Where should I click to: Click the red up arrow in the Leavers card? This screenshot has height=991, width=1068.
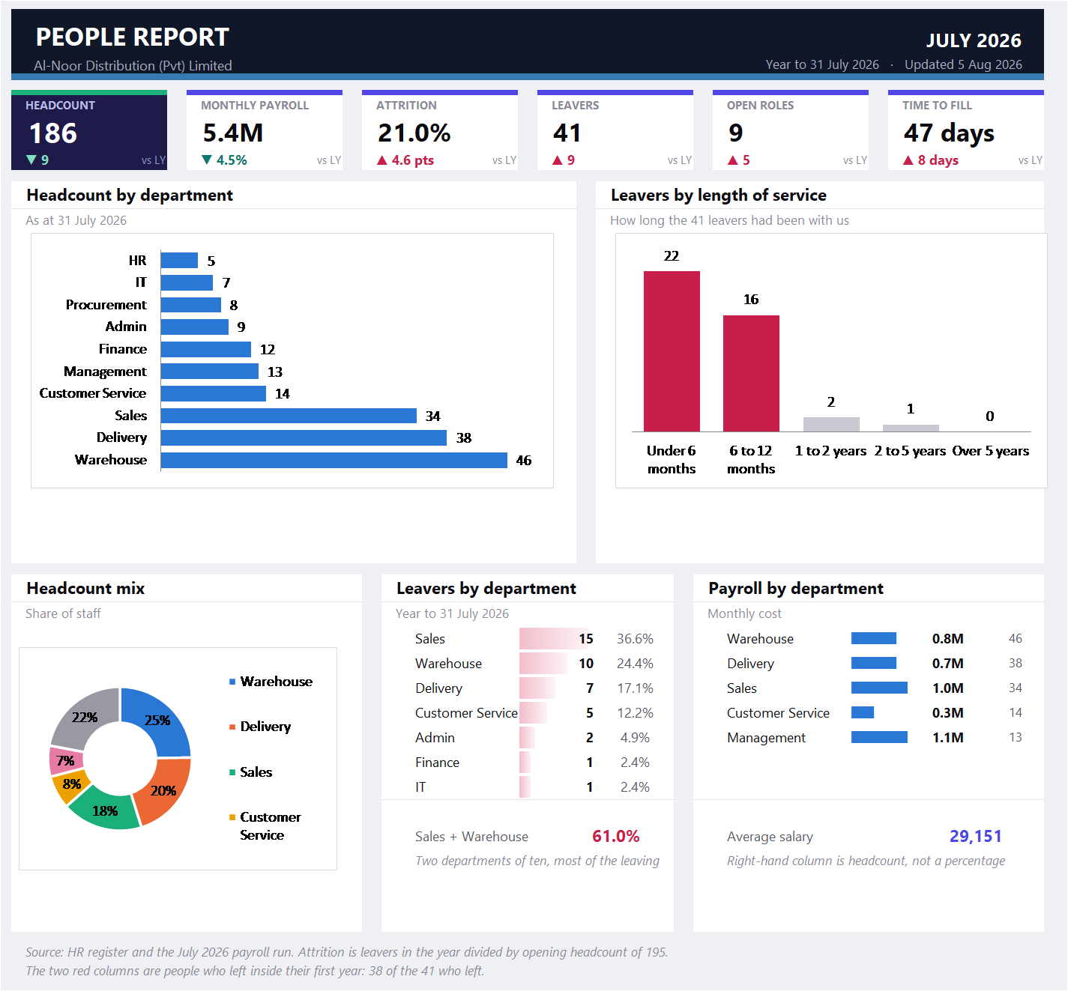(x=558, y=160)
